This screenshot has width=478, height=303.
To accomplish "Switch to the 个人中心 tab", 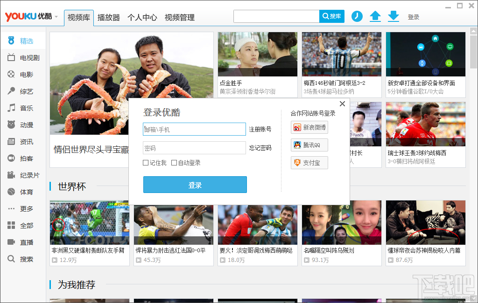I will click(142, 17).
